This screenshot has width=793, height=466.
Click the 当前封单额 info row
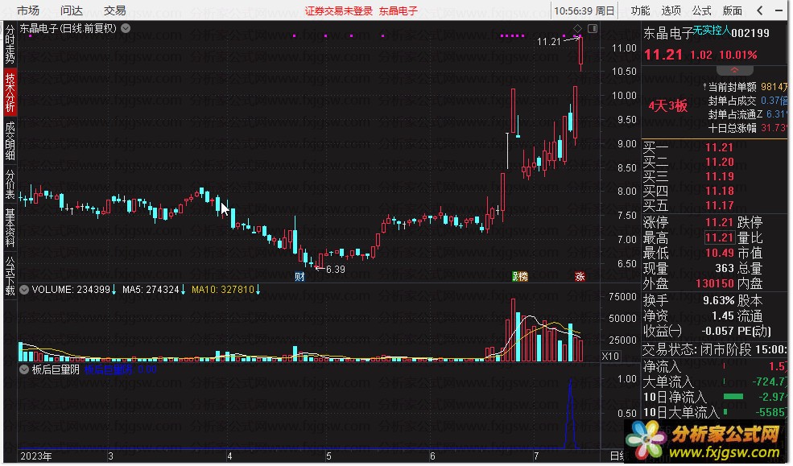click(747, 87)
